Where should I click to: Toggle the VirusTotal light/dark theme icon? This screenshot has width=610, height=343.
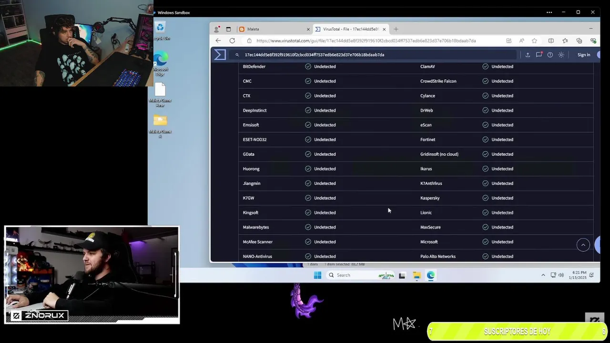click(561, 55)
